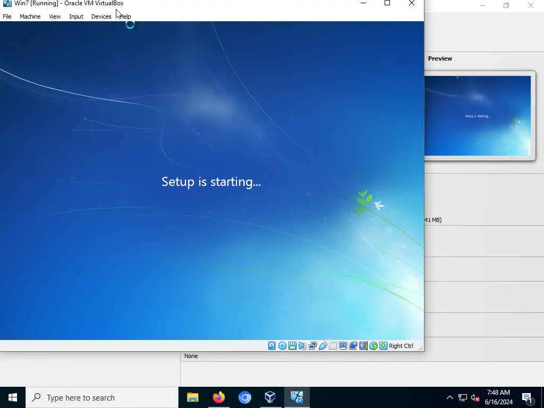Click the audio speaker status icon
This screenshot has width=544, height=408.
[x=302, y=345]
